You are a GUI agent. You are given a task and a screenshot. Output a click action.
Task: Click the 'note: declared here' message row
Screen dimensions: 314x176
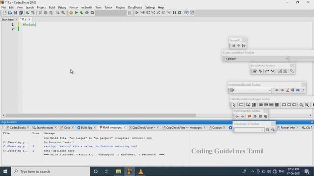(59, 151)
